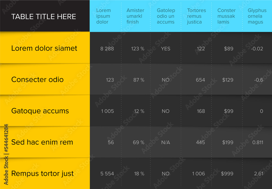Click the Glyphus ornela magus header
This screenshot has width=272, height=189.
pyautogui.click(x=257, y=16)
